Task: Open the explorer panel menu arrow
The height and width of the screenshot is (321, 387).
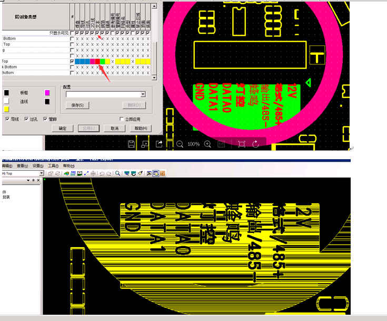Action: (28, 180)
